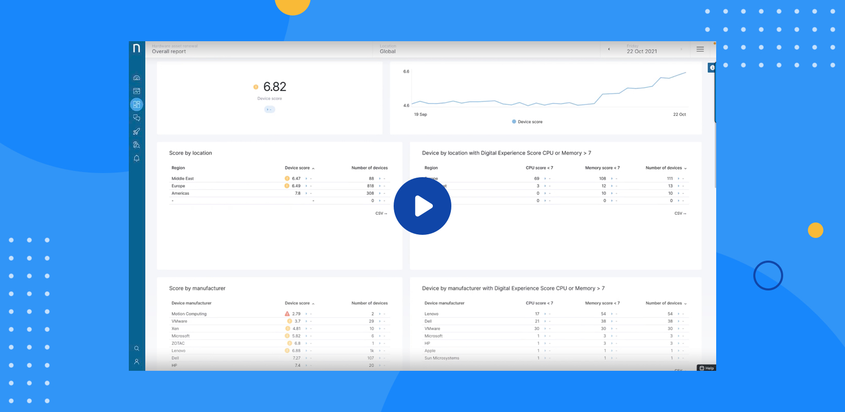Click the info icon on right edge
The width and height of the screenshot is (845, 412).
click(712, 67)
